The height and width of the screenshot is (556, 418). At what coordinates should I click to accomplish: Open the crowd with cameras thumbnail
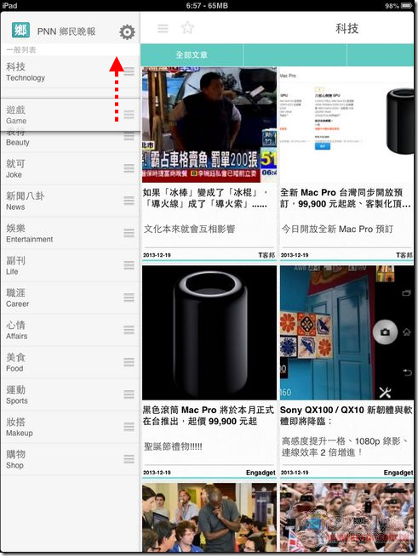point(346,517)
